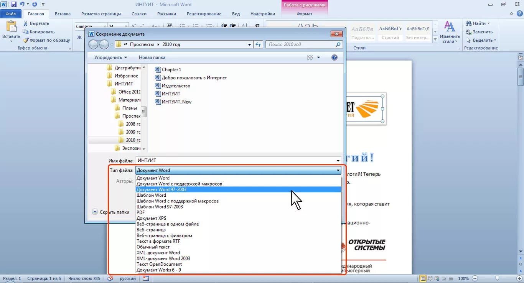
Task: Click Скрыть папки (Hide folders) button
Action: point(110,212)
